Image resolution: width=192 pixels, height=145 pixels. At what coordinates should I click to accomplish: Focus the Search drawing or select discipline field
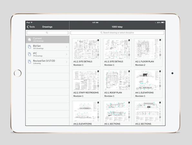pos(117,33)
